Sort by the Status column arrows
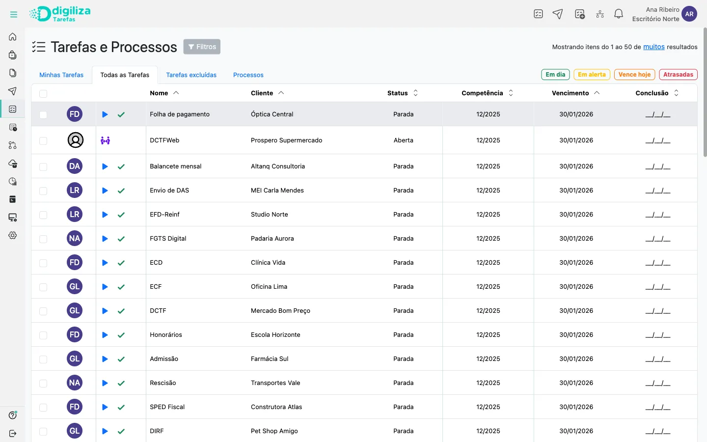The height and width of the screenshot is (442, 707). 415,93
